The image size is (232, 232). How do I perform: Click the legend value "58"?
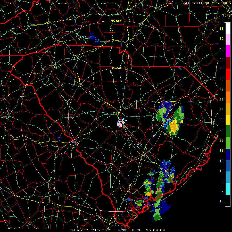coord(221,49)
